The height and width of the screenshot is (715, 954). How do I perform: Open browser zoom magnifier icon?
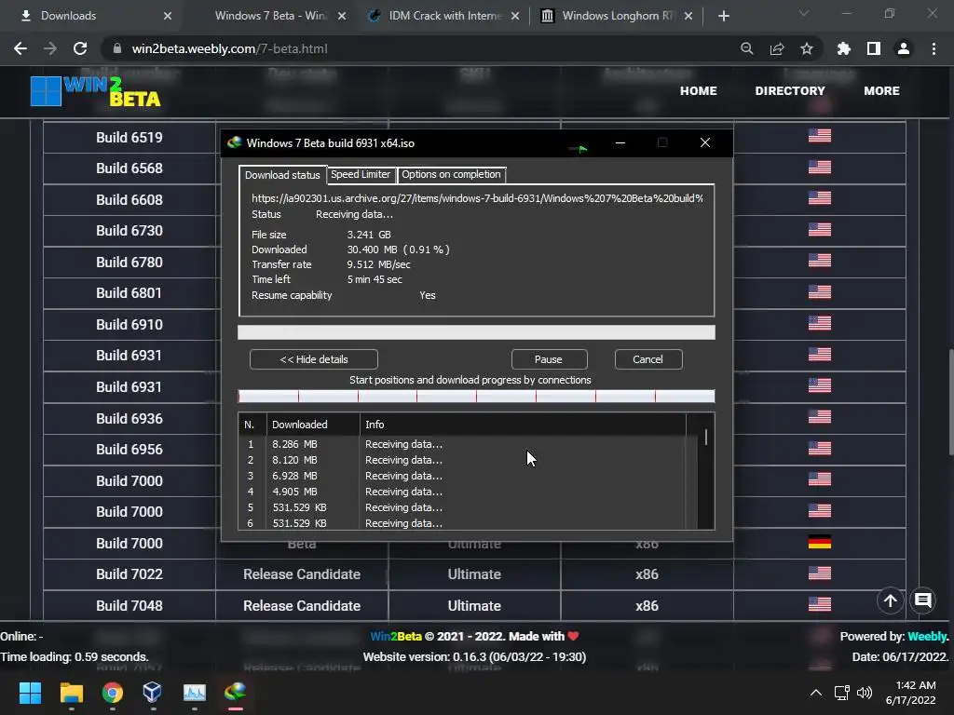(747, 48)
